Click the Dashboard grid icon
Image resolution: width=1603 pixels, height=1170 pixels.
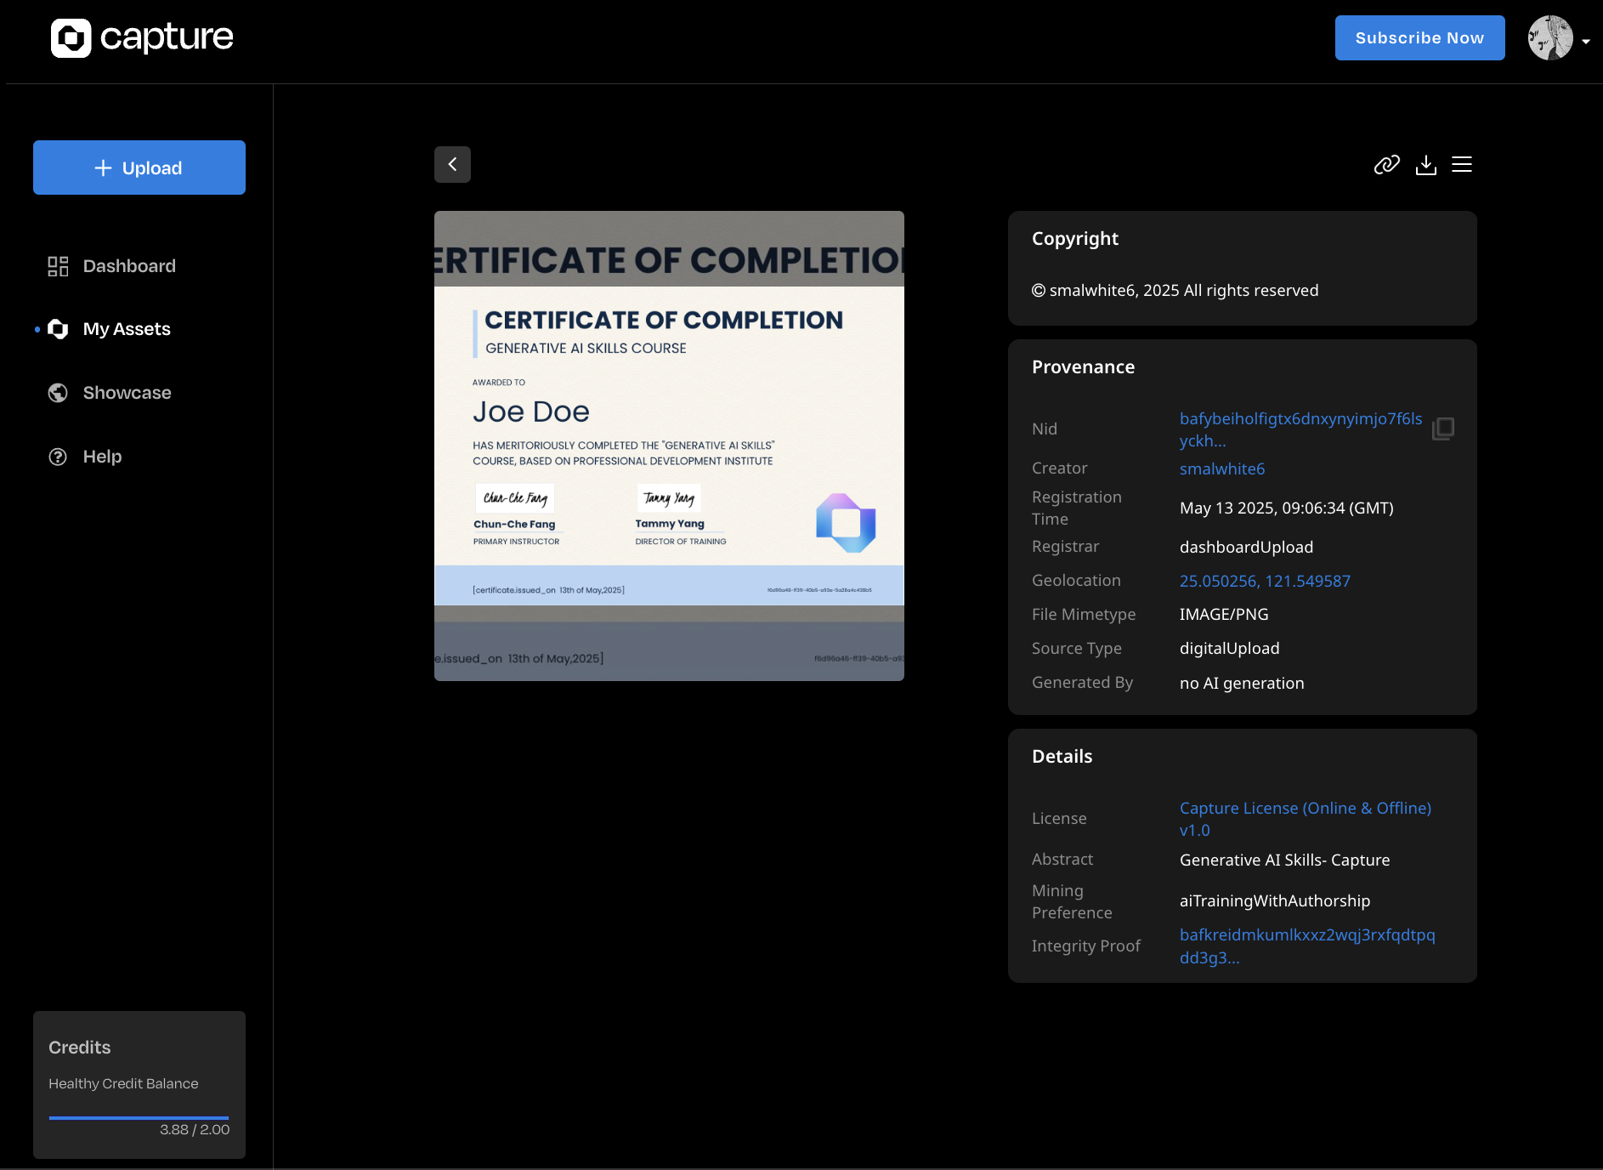(x=58, y=266)
